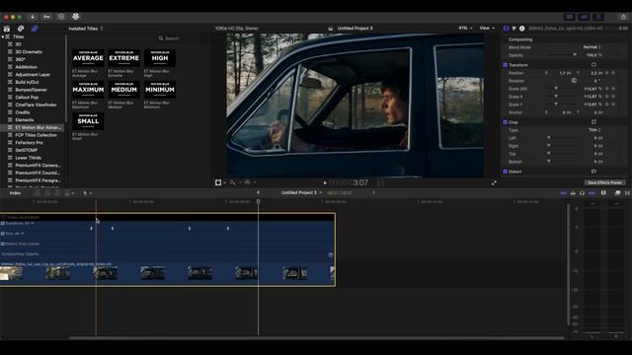The width and height of the screenshot is (632, 355).
Task: Go back in timeline history arrow
Action: (258, 193)
